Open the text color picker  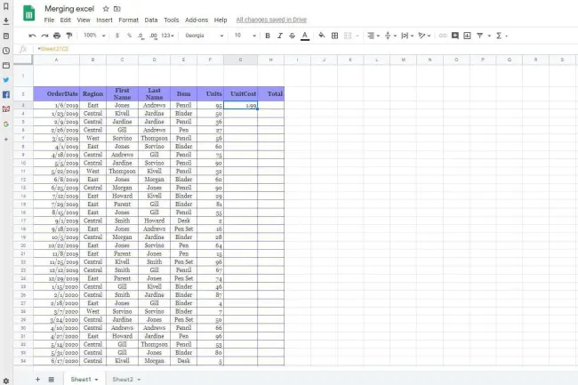pos(305,36)
